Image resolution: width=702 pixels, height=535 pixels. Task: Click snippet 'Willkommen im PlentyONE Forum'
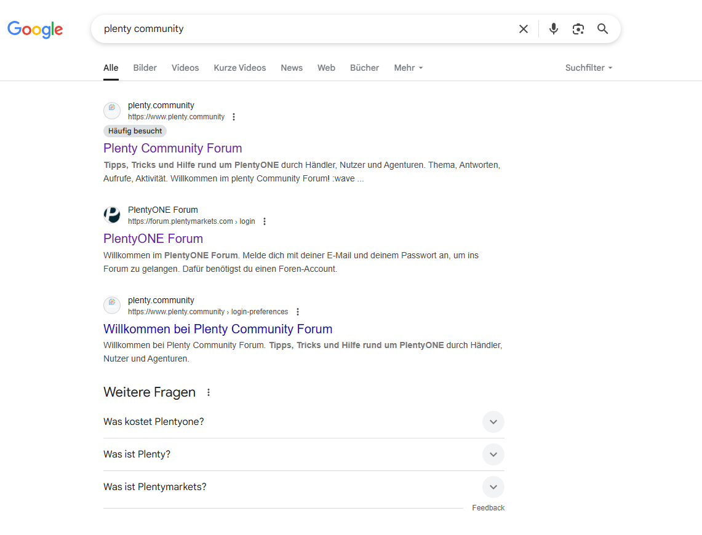[x=170, y=255]
